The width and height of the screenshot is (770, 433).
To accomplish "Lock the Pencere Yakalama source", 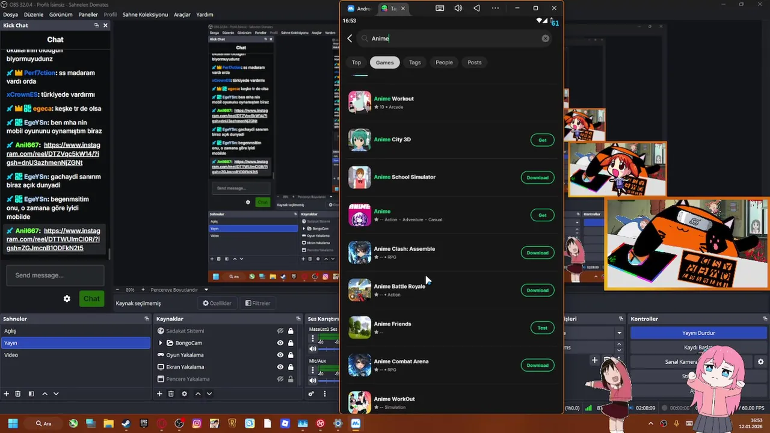I will [291, 379].
